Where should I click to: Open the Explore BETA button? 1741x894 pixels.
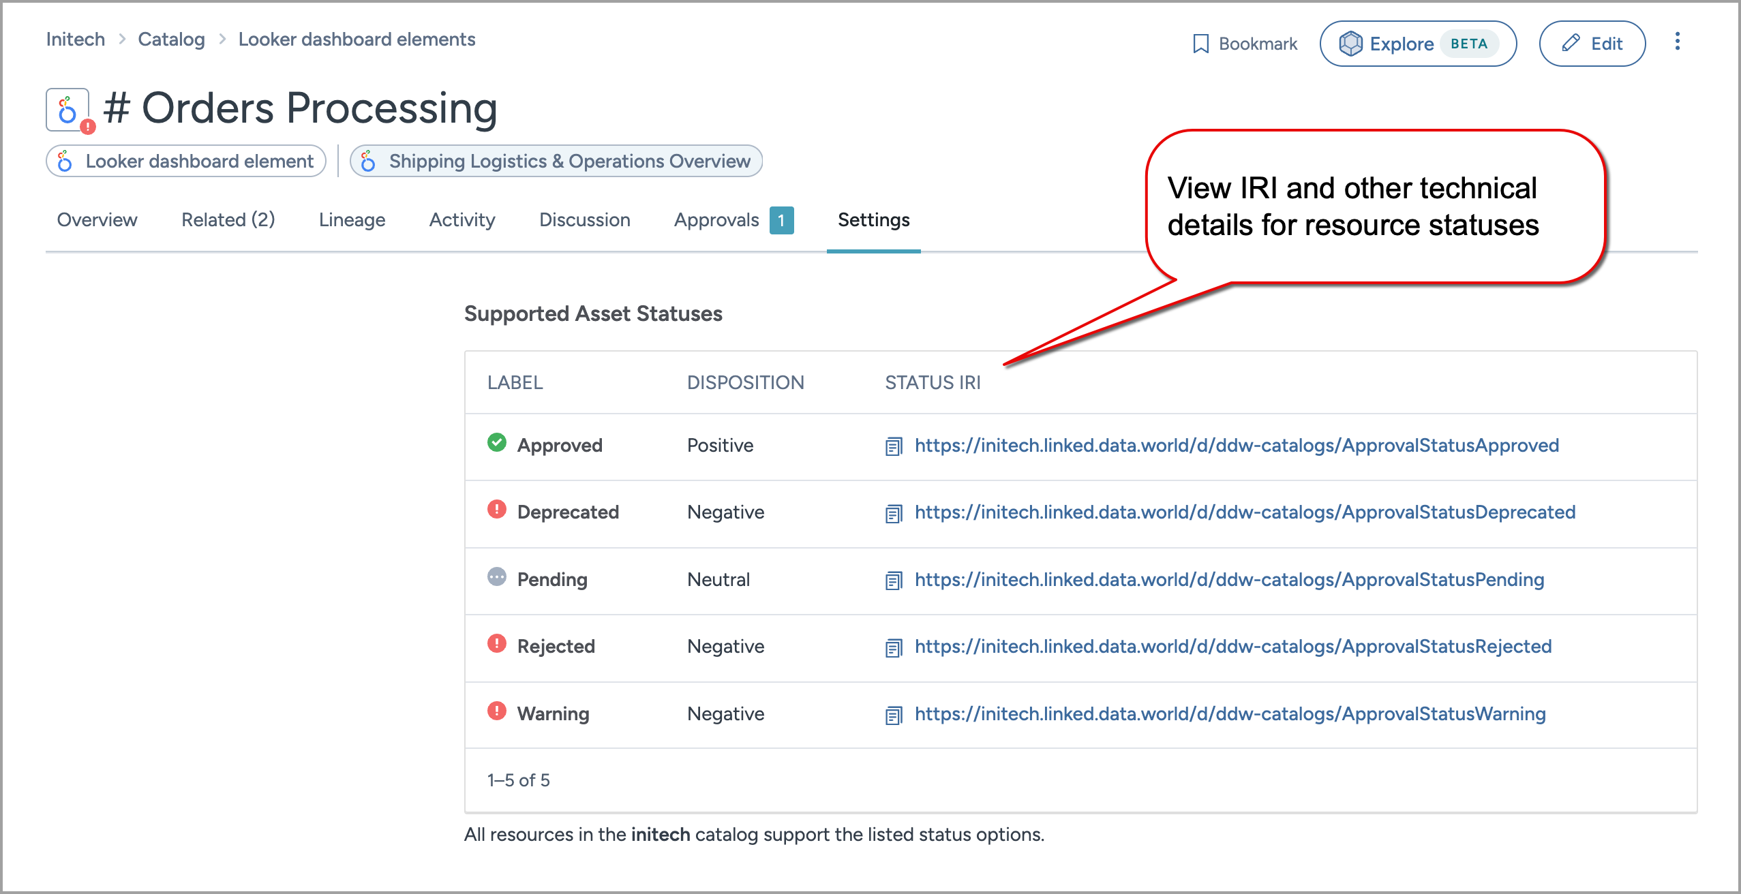point(1418,44)
